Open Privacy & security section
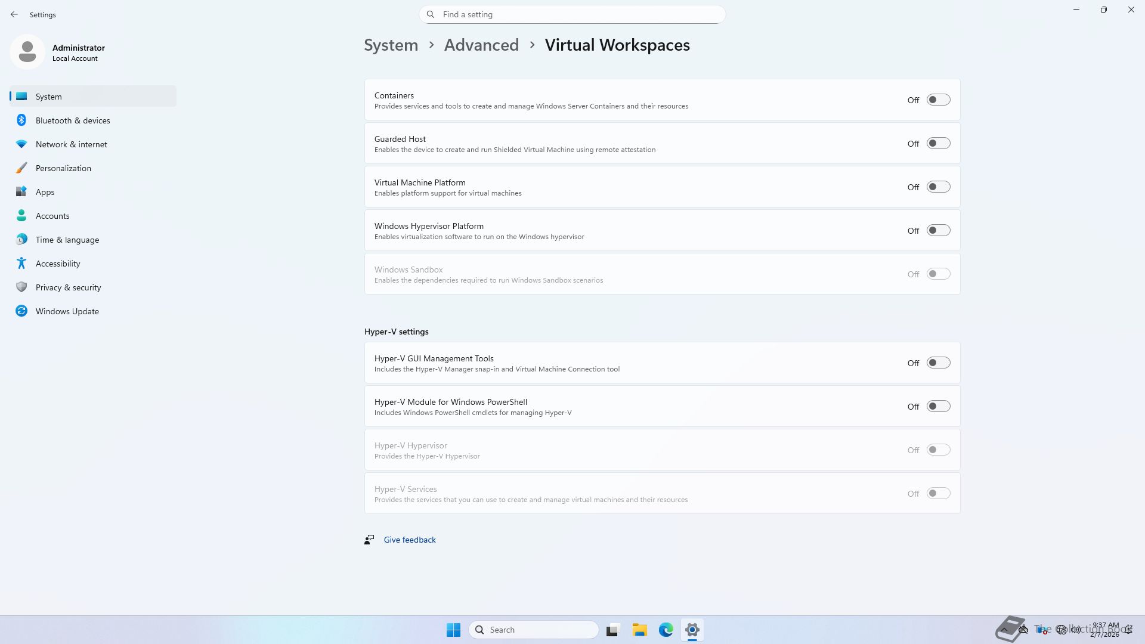The width and height of the screenshot is (1145, 644). [x=68, y=287]
